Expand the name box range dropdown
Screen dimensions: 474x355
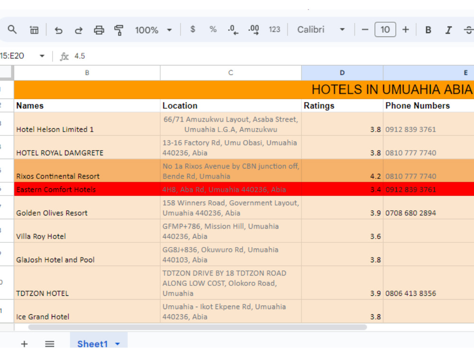[x=42, y=56]
